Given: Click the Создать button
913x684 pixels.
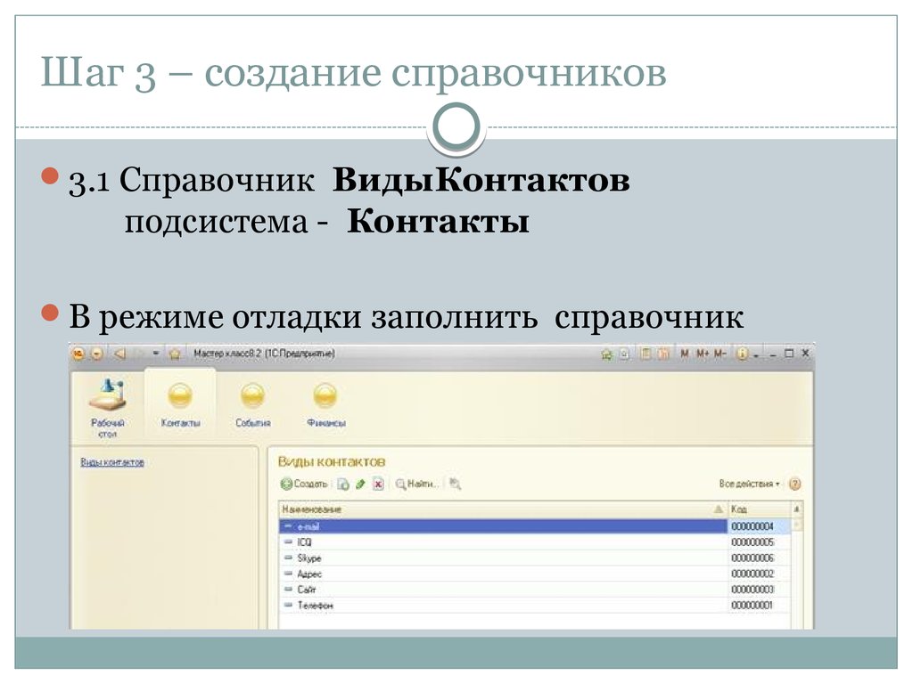Looking at the screenshot, I should 305,484.
